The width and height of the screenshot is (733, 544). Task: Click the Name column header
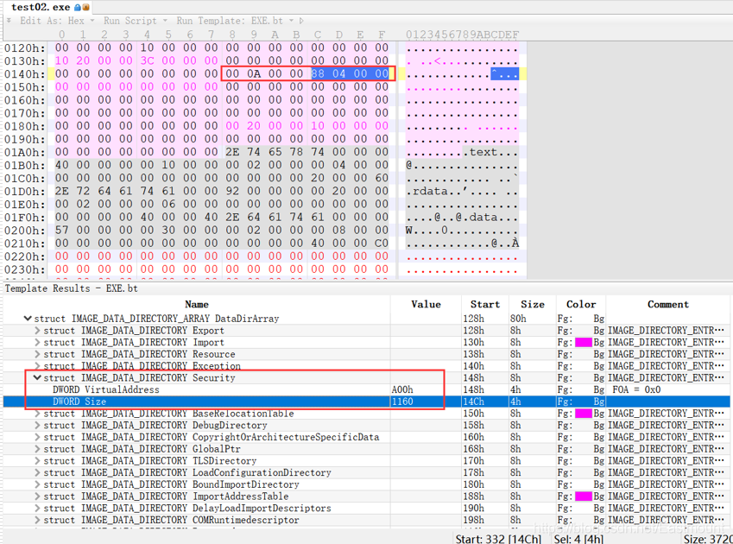[197, 304]
